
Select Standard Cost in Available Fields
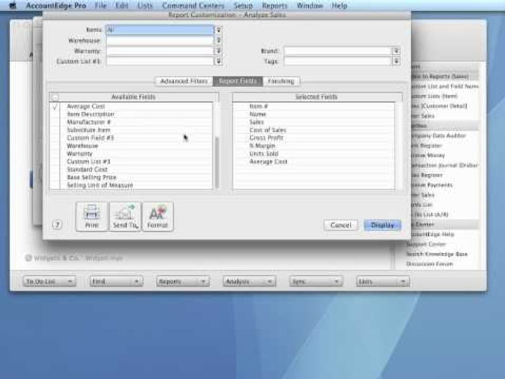tap(87, 169)
